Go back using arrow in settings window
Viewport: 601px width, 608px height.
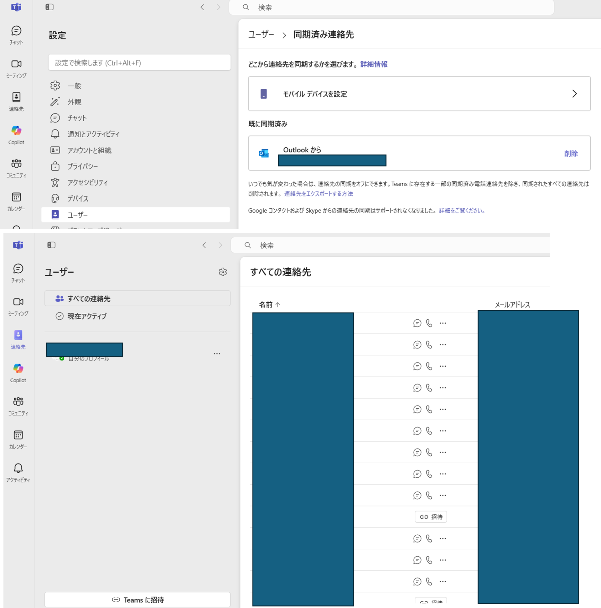coord(203,7)
